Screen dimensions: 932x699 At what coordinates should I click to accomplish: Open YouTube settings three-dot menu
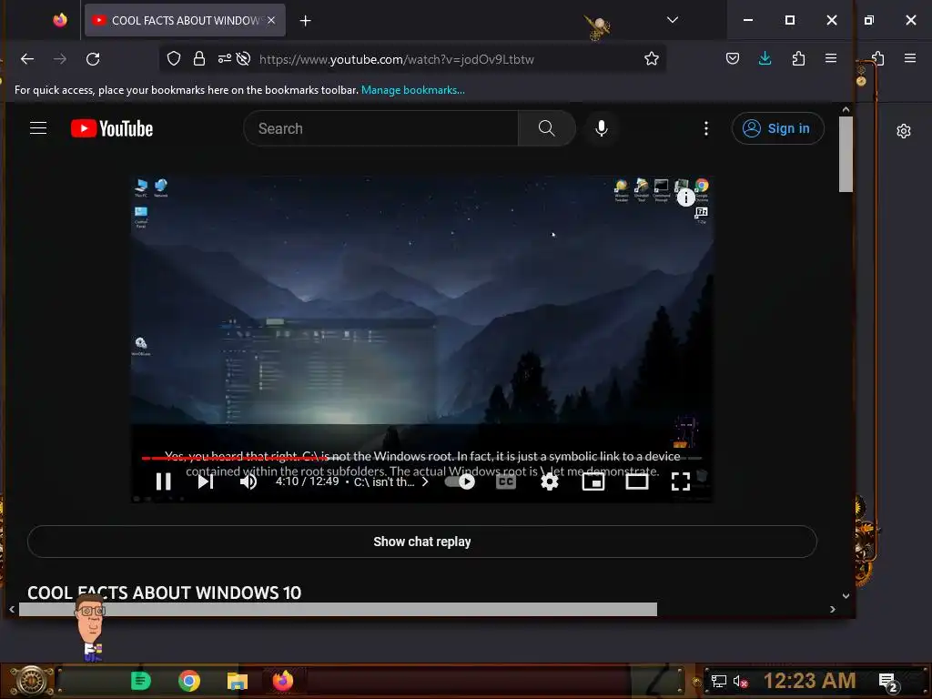tap(706, 128)
